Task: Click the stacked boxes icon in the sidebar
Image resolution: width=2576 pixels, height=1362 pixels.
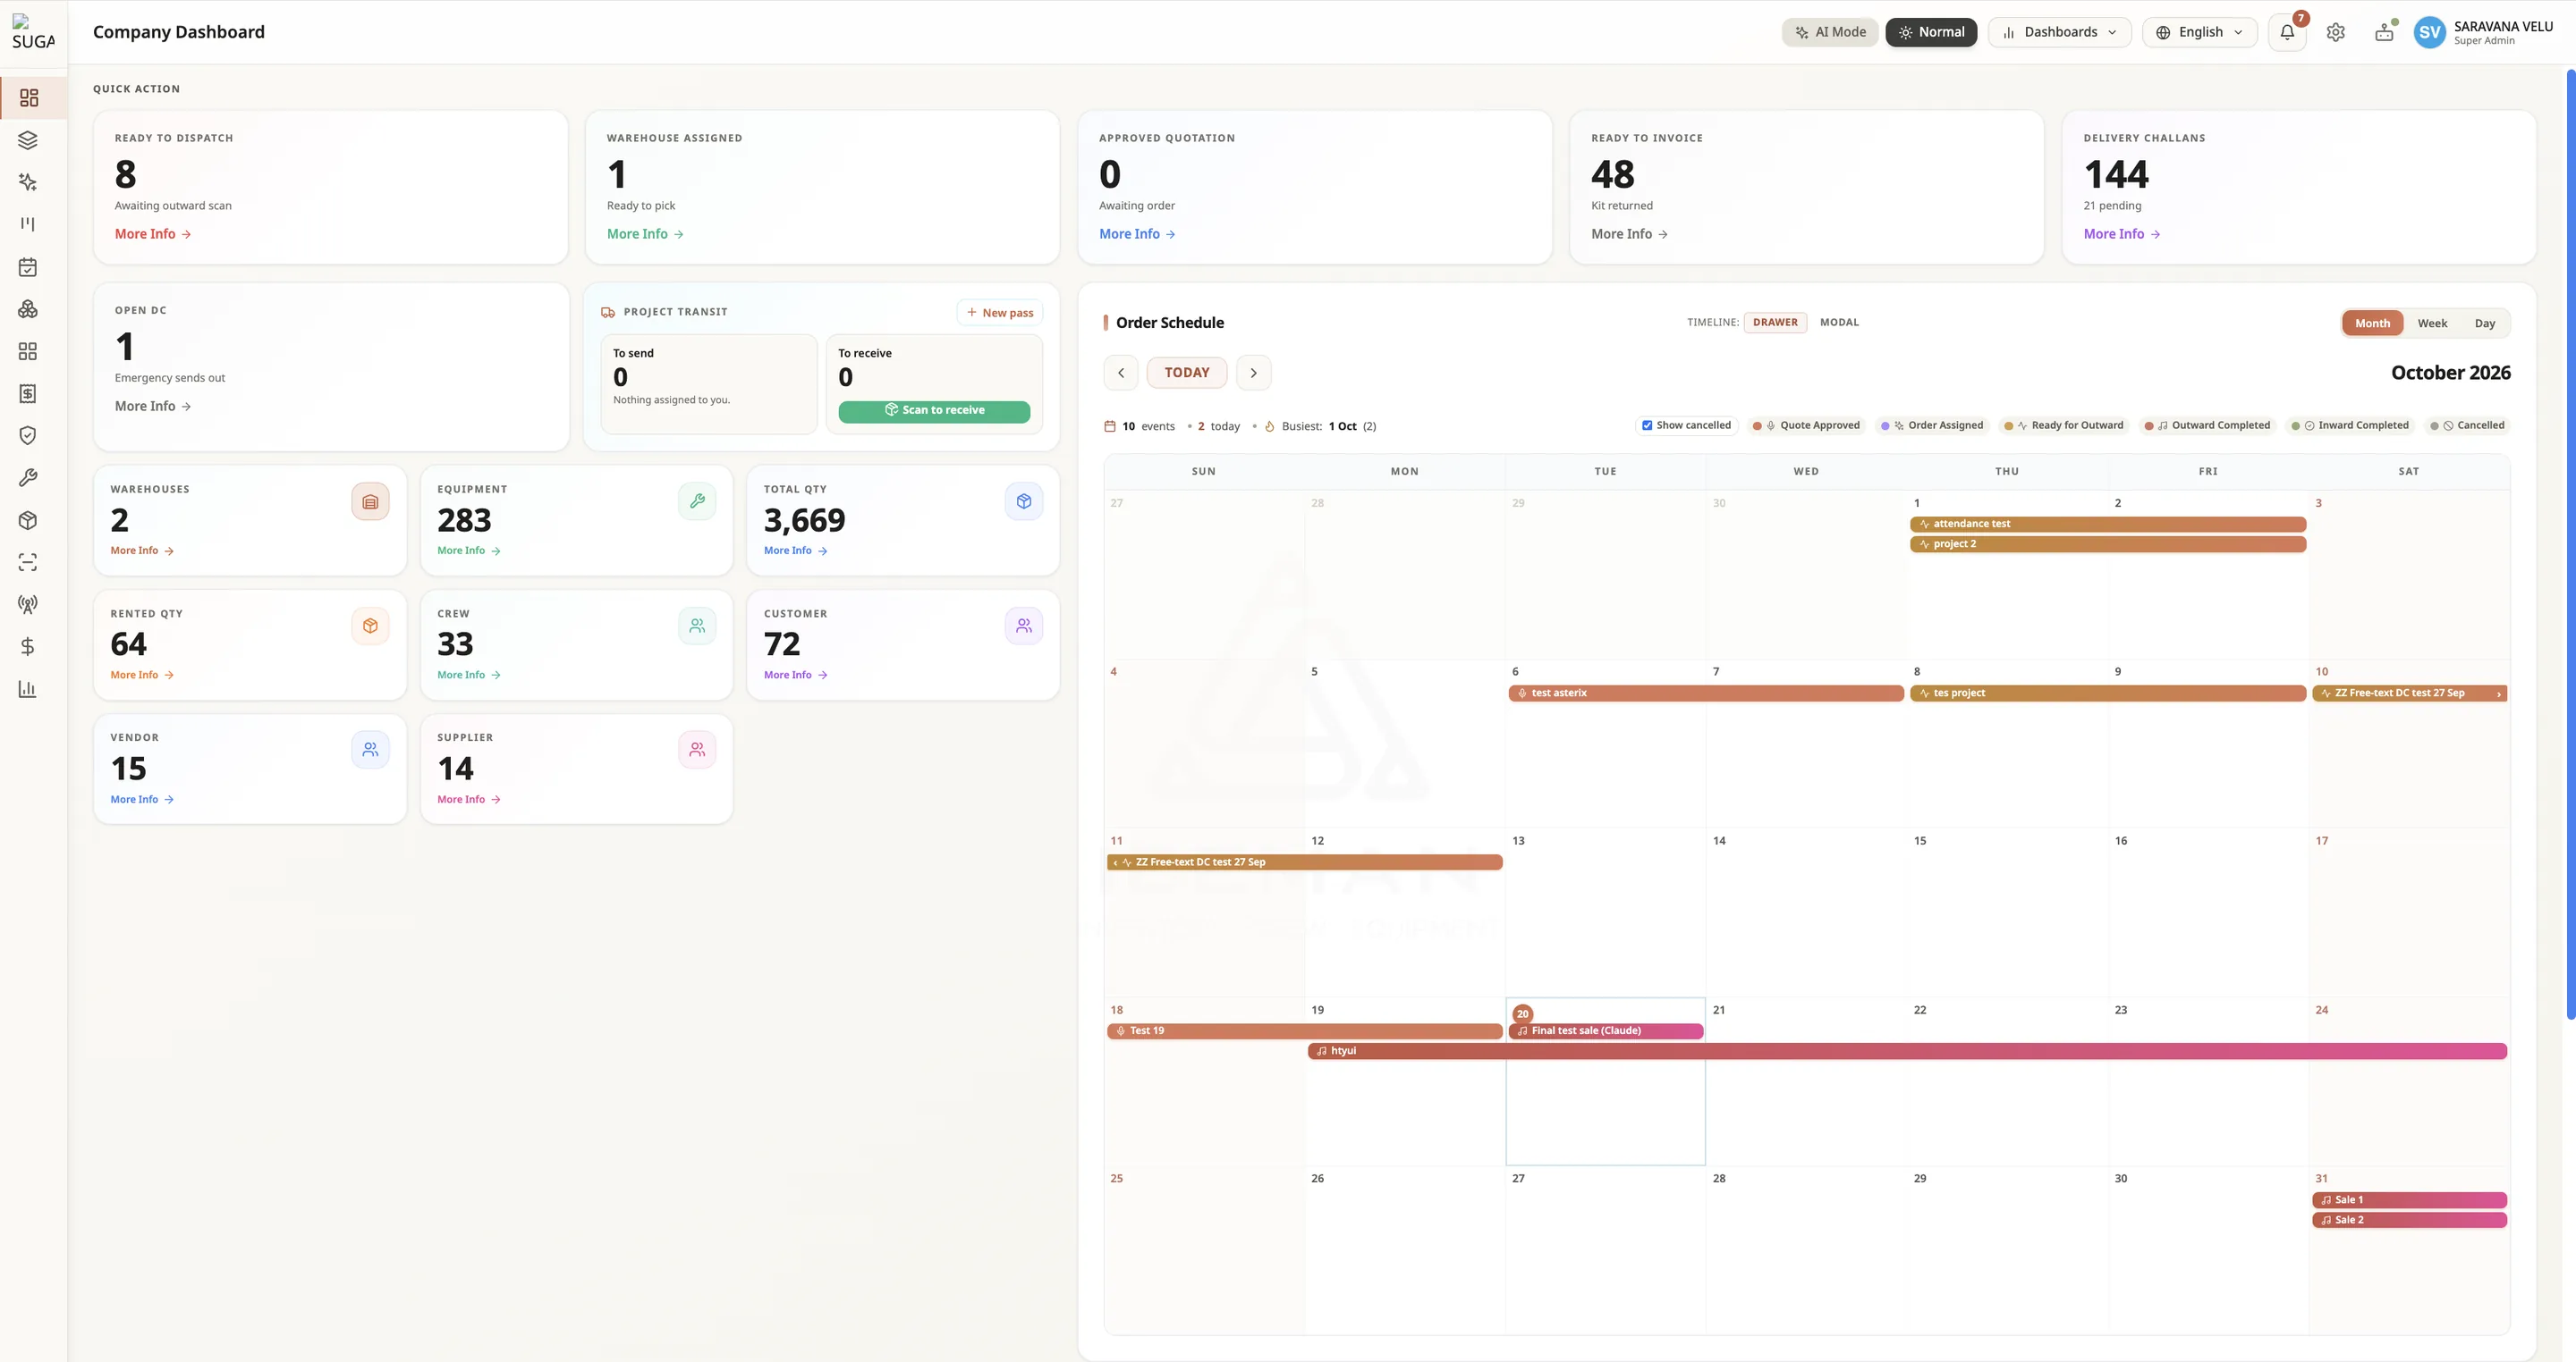Action: 28,308
